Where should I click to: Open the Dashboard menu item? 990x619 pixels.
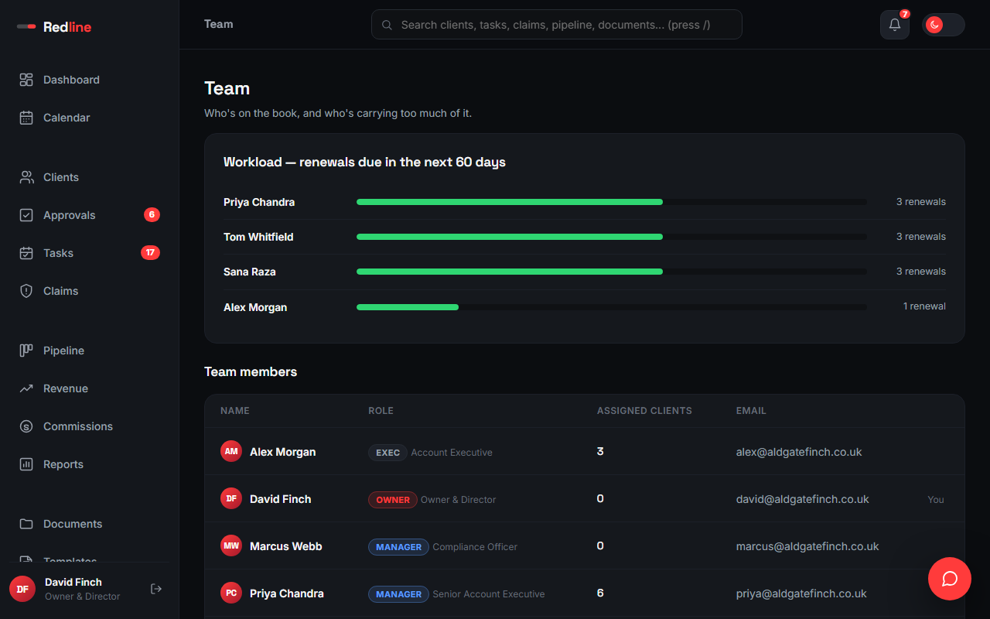coord(90,80)
